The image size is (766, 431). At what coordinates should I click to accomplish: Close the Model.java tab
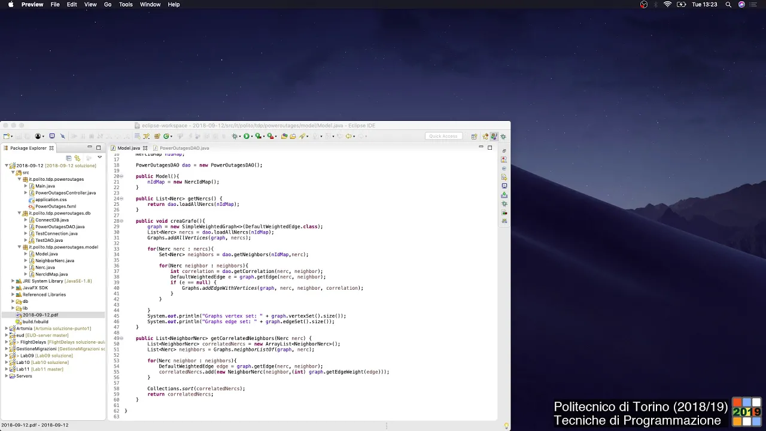click(145, 148)
